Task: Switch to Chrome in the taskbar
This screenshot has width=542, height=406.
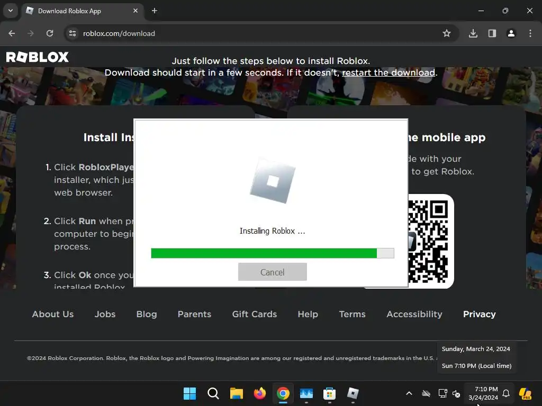Action: 283,393
